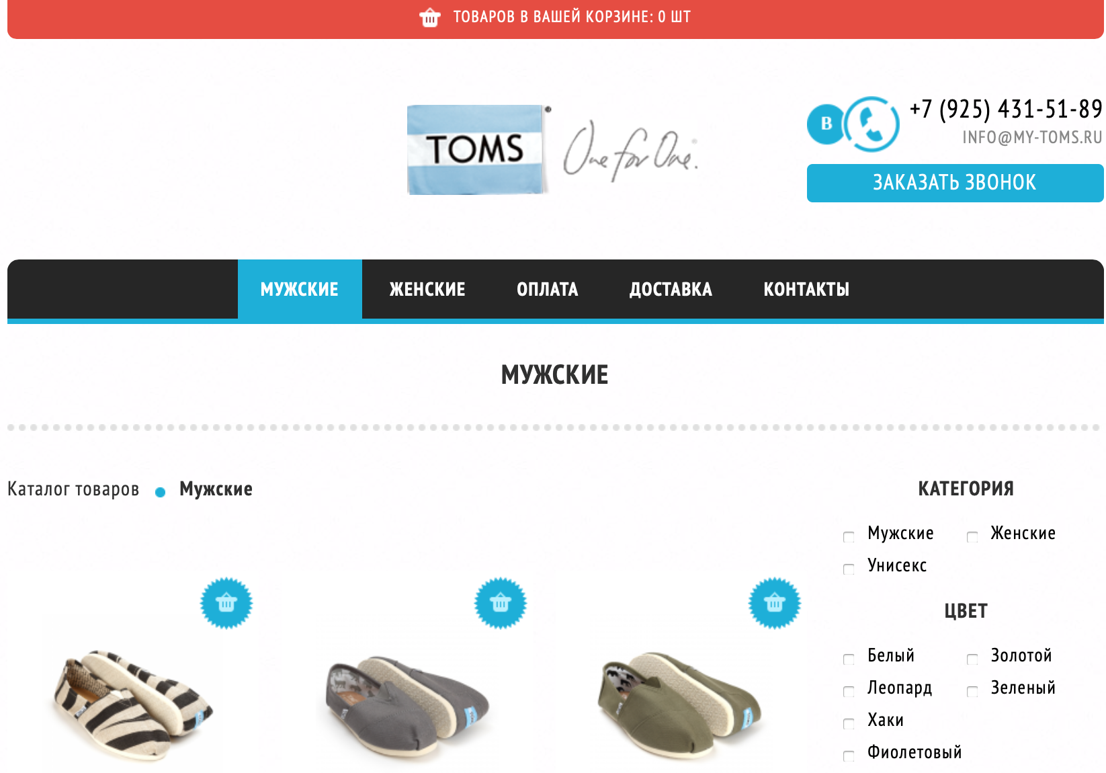Select the Фиолетовый color filter
The width and height of the screenshot is (1106, 773).
click(849, 756)
